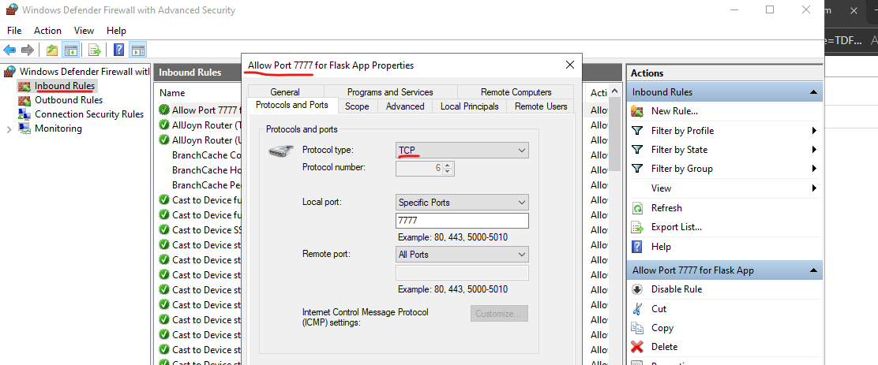Click the New Rule icon in Actions pane

(x=637, y=111)
